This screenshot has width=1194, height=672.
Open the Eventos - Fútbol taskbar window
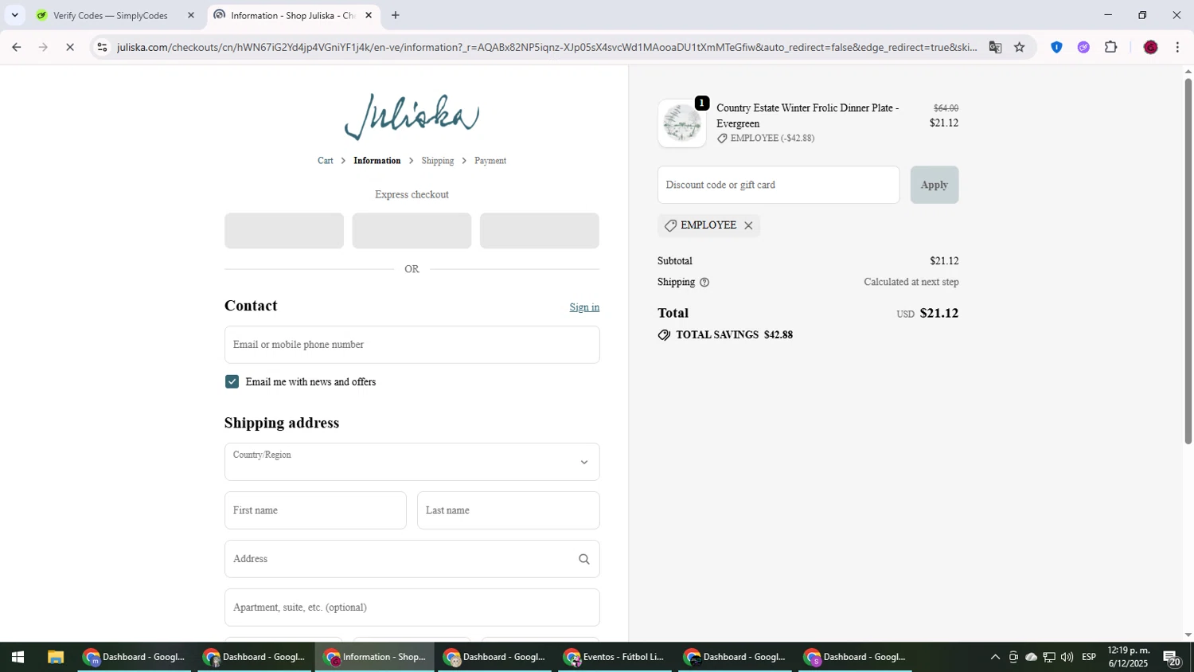(615, 657)
